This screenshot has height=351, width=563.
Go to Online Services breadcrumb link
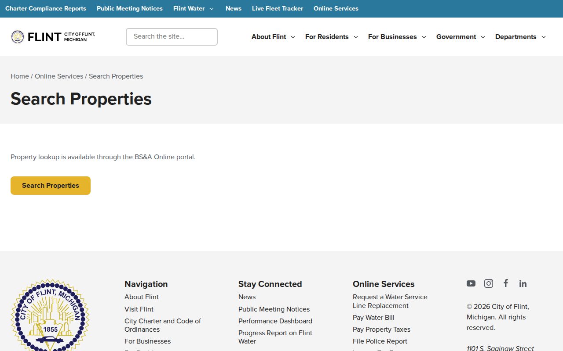(59, 76)
